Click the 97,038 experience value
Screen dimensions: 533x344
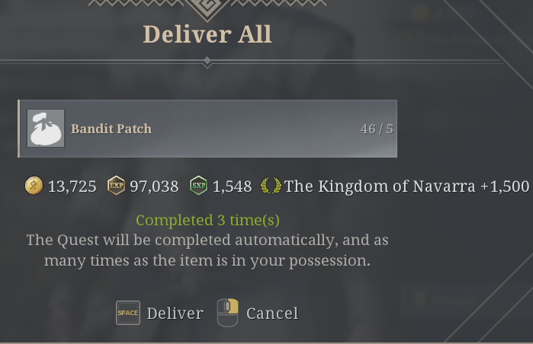[x=154, y=186]
